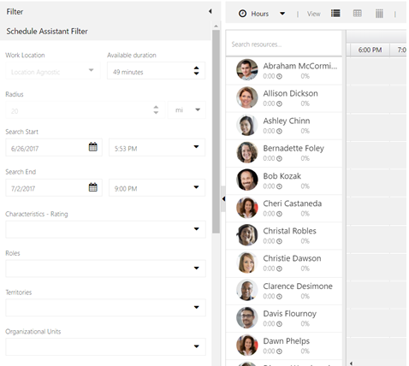Click Bob Kozak's profile photo

coord(247,180)
